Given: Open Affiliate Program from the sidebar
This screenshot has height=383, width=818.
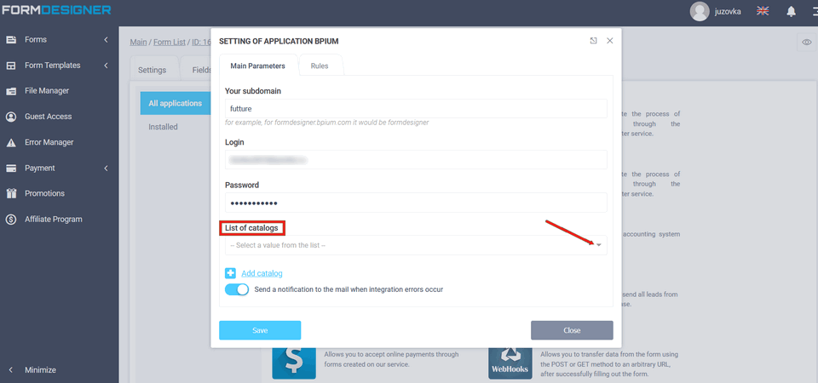Looking at the screenshot, I should click(x=53, y=220).
